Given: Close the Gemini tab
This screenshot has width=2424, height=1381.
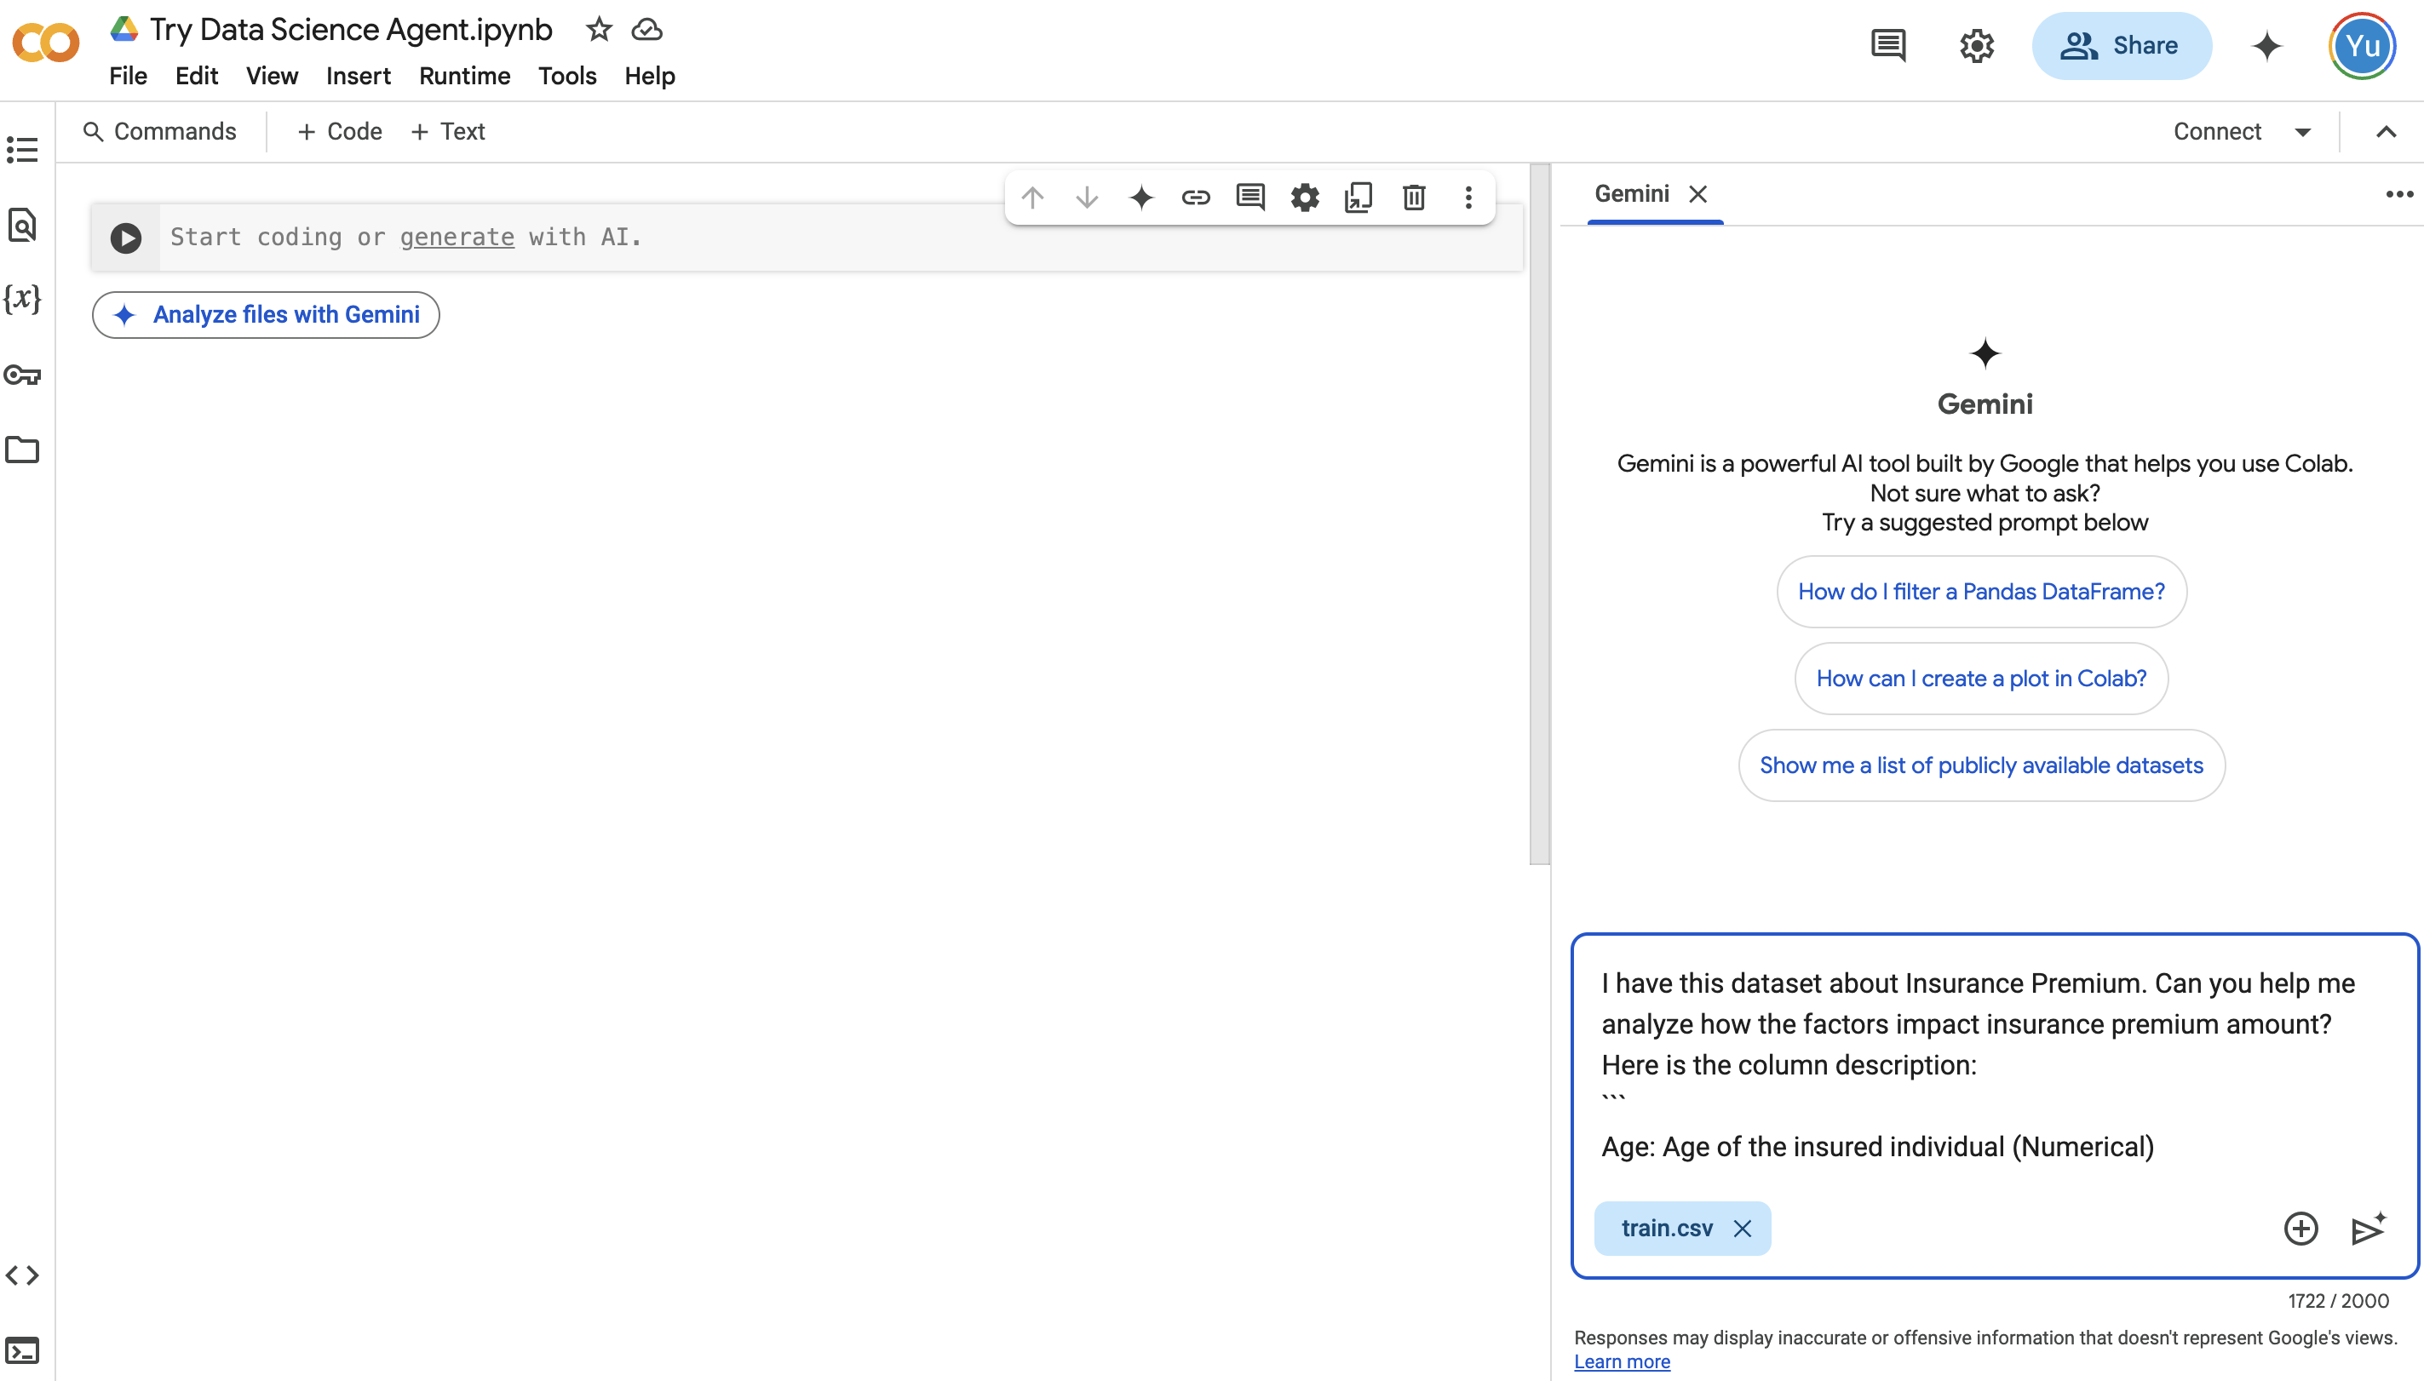Looking at the screenshot, I should click(x=1698, y=193).
